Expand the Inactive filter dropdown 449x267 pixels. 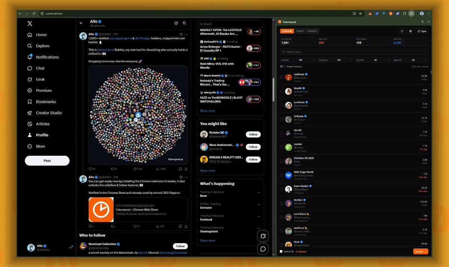(297, 60)
